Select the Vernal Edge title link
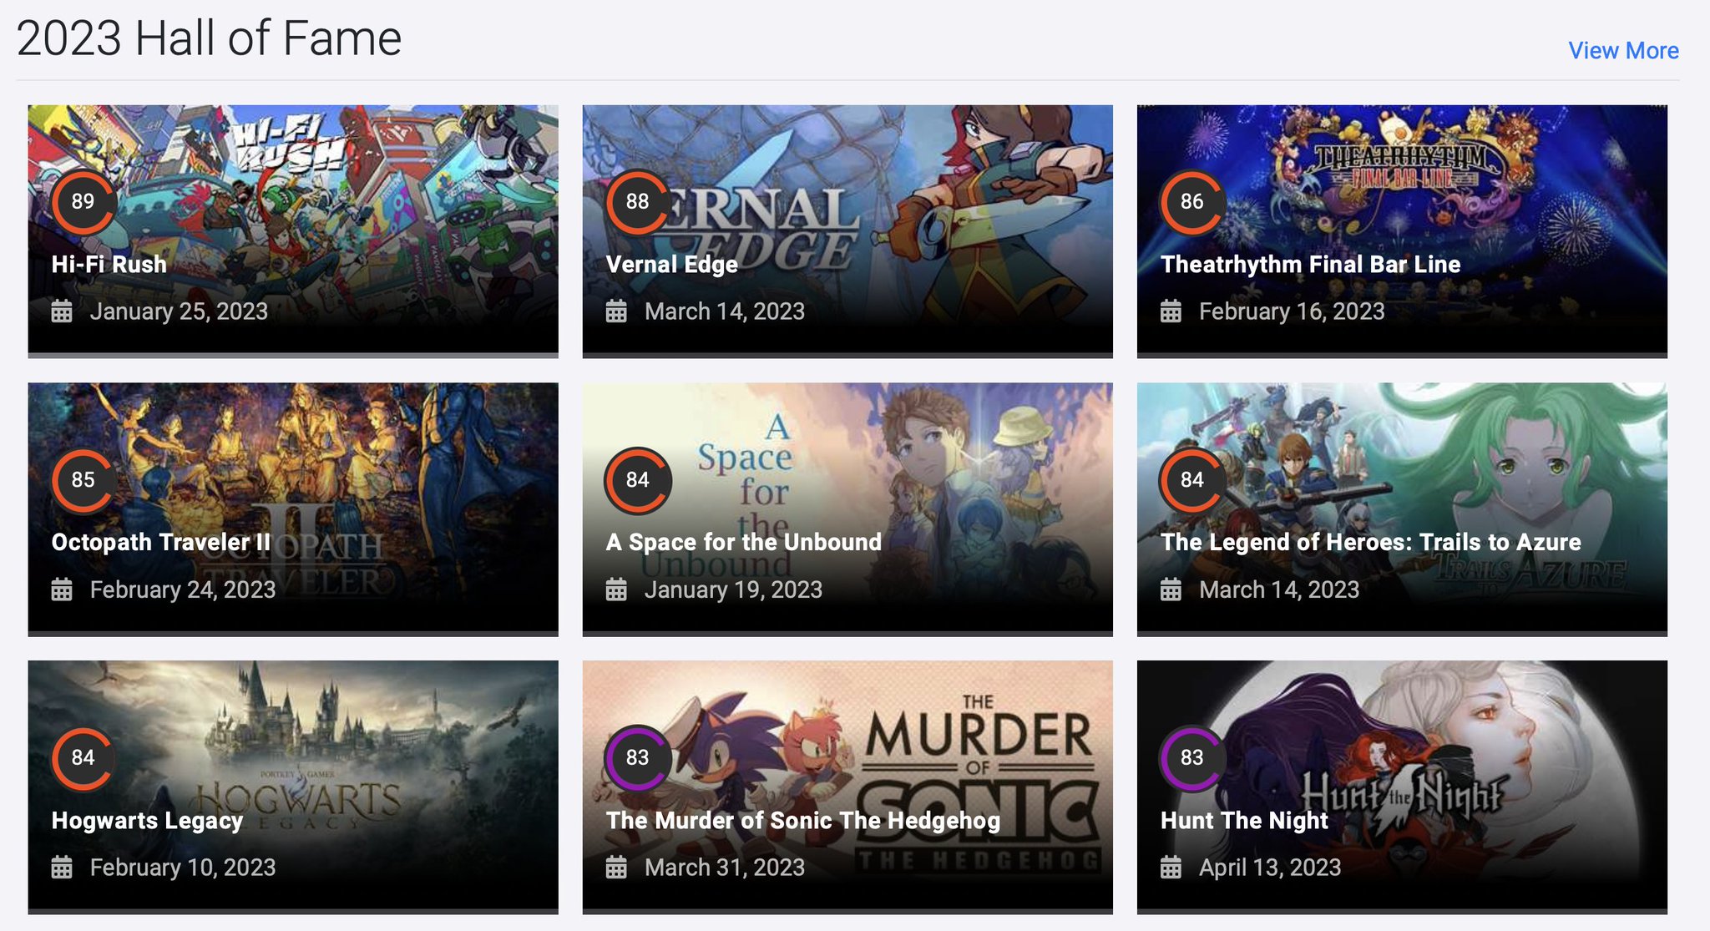This screenshot has height=931, width=1710. coord(671,265)
